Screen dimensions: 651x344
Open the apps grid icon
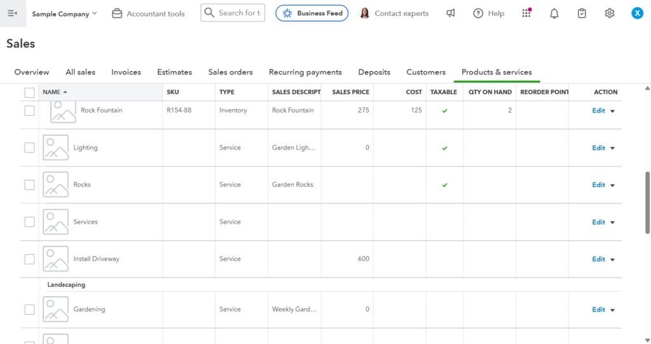(x=526, y=13)
